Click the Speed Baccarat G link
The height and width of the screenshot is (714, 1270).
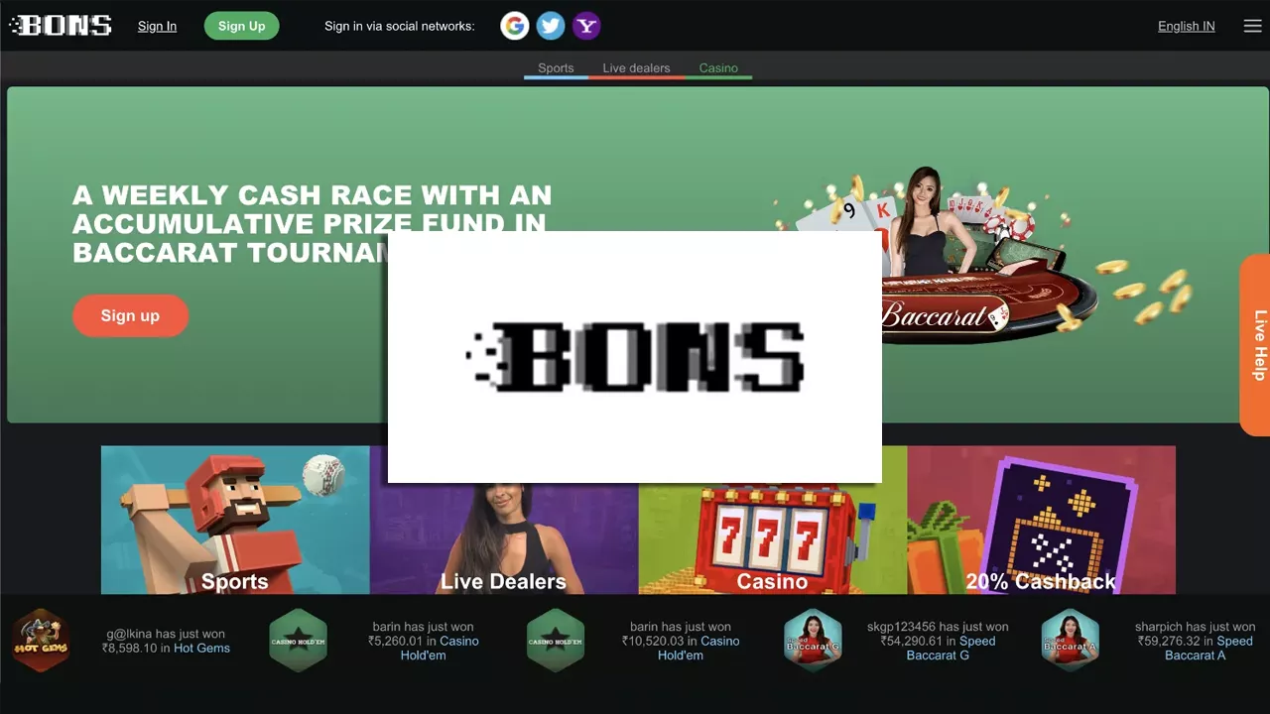click(x=951, y=648)
